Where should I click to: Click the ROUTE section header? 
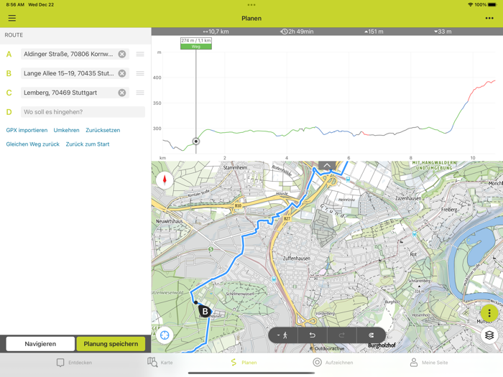coord(14,35)
